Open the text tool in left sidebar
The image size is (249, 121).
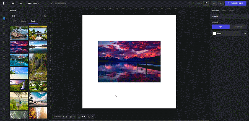tap(4, 34)
